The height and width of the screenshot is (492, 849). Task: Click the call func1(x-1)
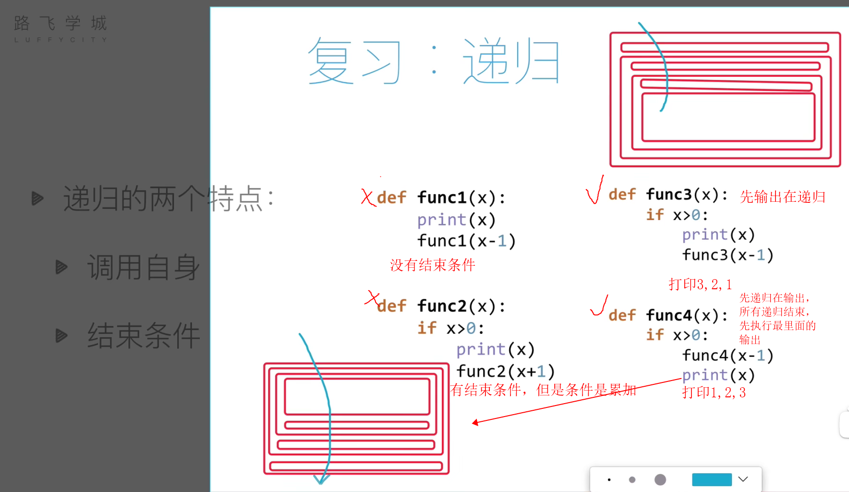(x=466, y=241)
